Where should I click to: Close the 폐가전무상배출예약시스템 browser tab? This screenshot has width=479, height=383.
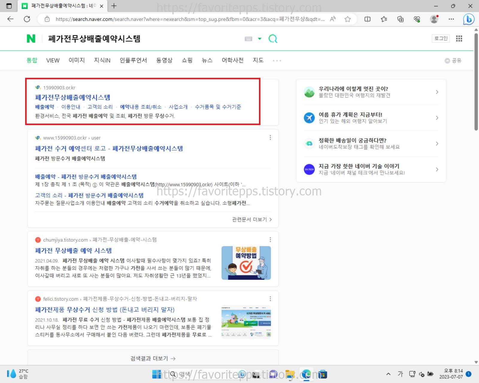point(101,6)
